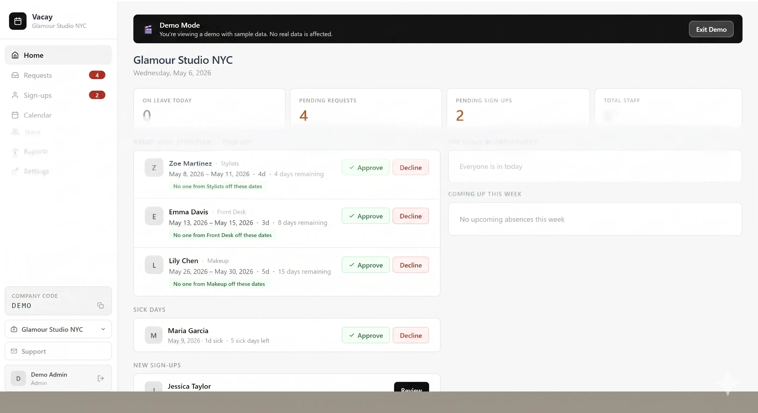The width and height of the screenshot is (758, 413).
Task: Copy the DEMO company code
Action: tap(101, 306)
